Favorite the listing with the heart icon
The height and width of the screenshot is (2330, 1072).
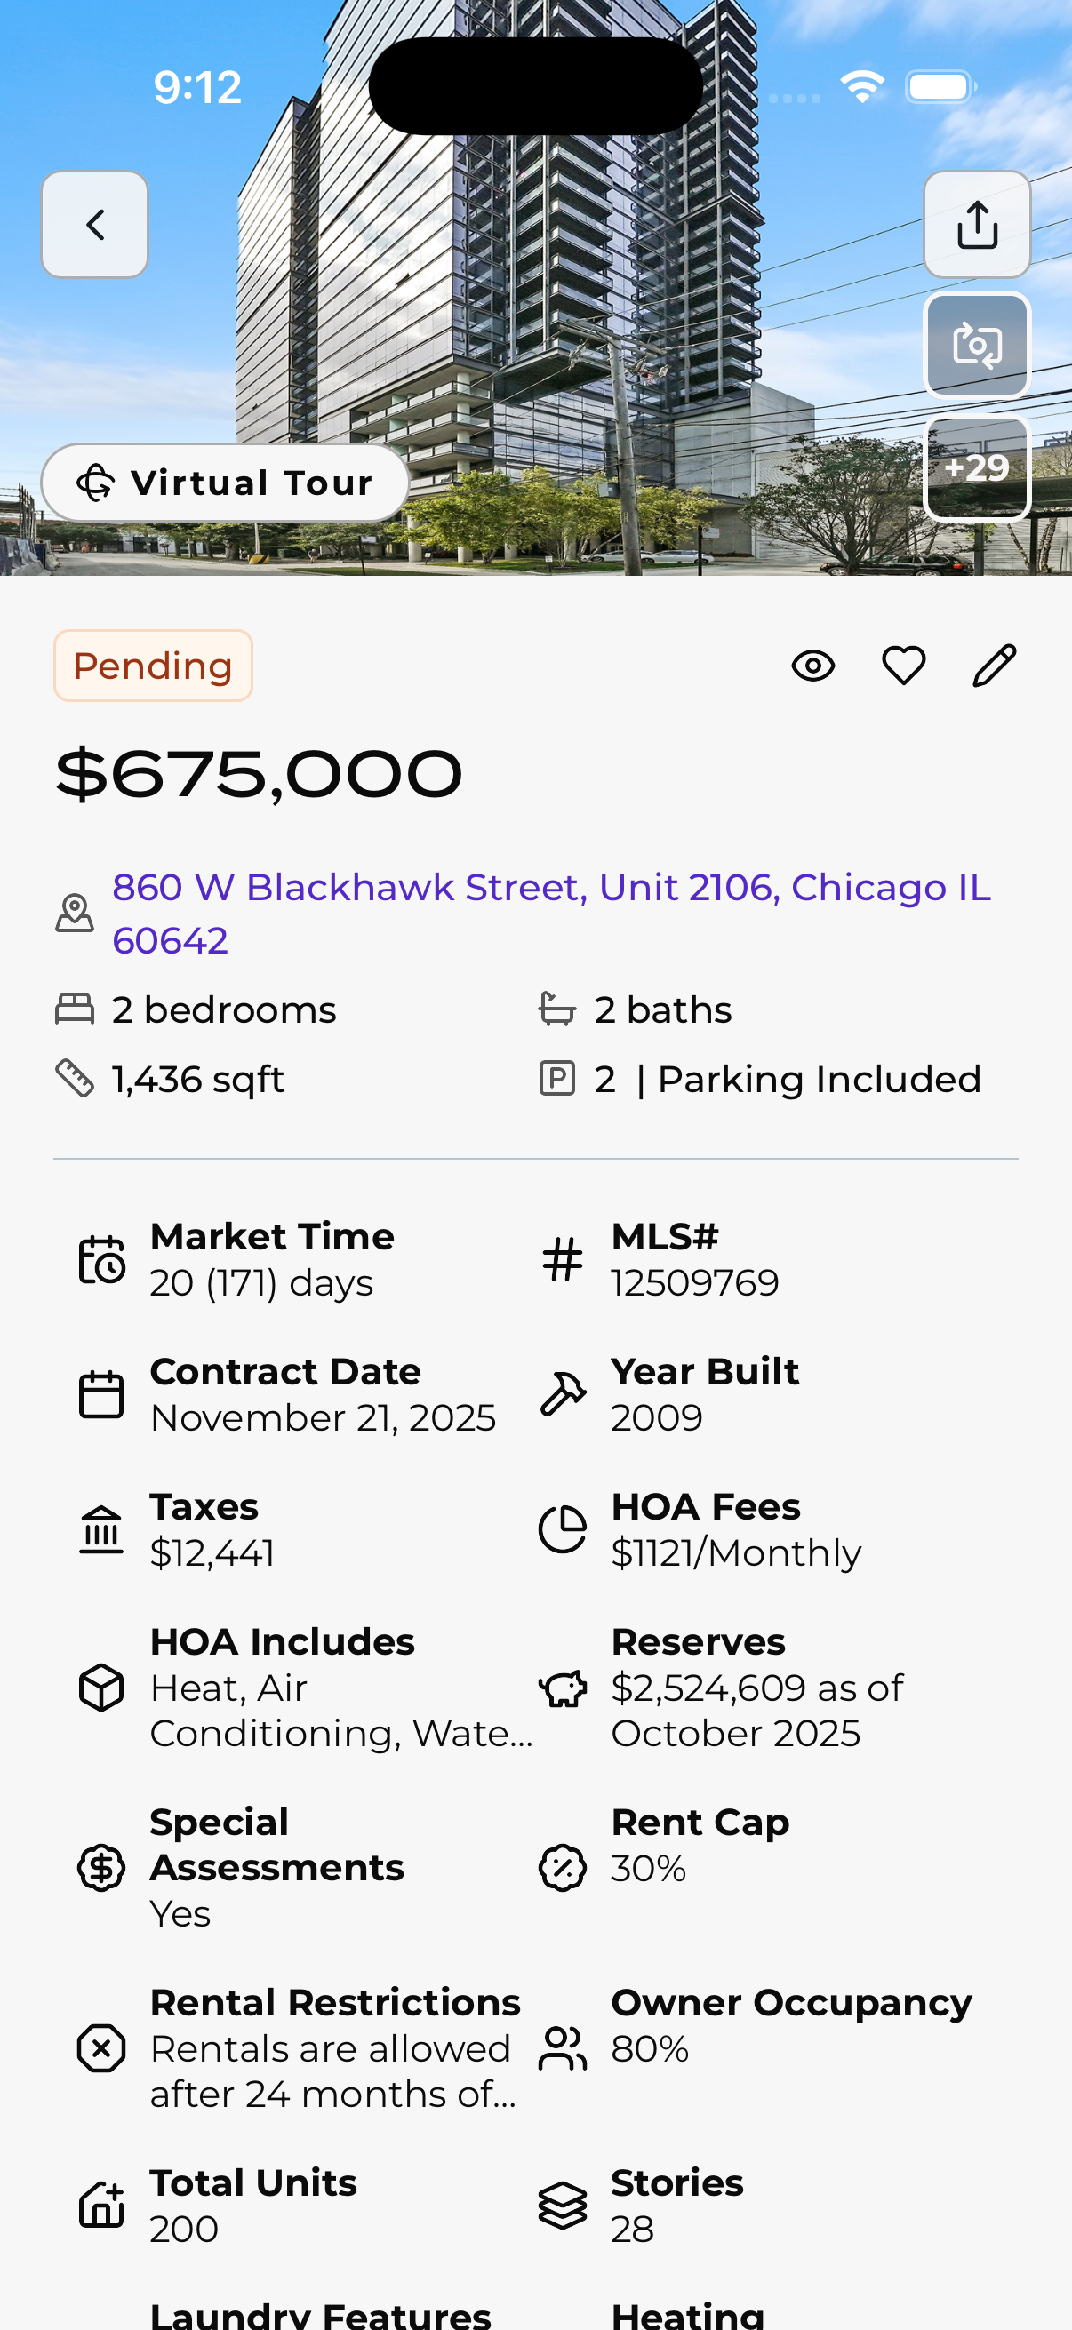click(x=903, y=666)
